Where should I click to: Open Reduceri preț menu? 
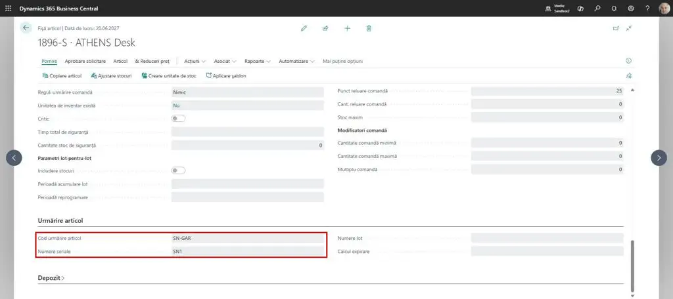[x=152, y=61]
